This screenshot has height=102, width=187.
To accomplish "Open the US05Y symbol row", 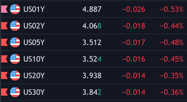I will coord(94,42).
